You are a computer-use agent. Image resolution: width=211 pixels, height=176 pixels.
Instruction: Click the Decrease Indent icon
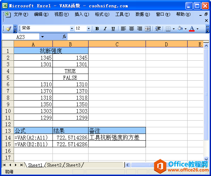pyautogui.click(x=158, y=29)
